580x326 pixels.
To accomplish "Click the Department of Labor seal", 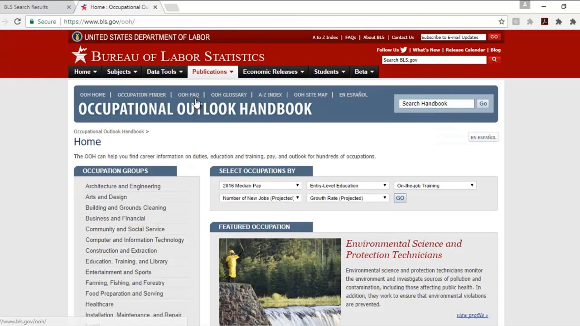I will click(x=77, y=37).
